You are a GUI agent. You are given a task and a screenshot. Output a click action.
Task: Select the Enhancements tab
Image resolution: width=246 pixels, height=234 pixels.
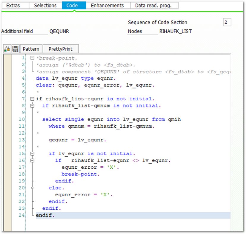tap(107, 5)
